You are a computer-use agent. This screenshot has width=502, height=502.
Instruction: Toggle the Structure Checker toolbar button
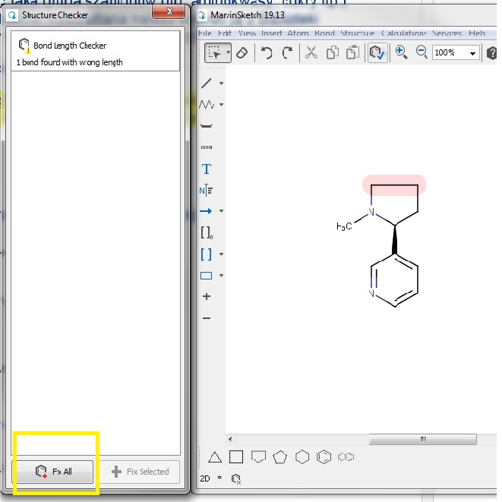[x=376, y=52]
